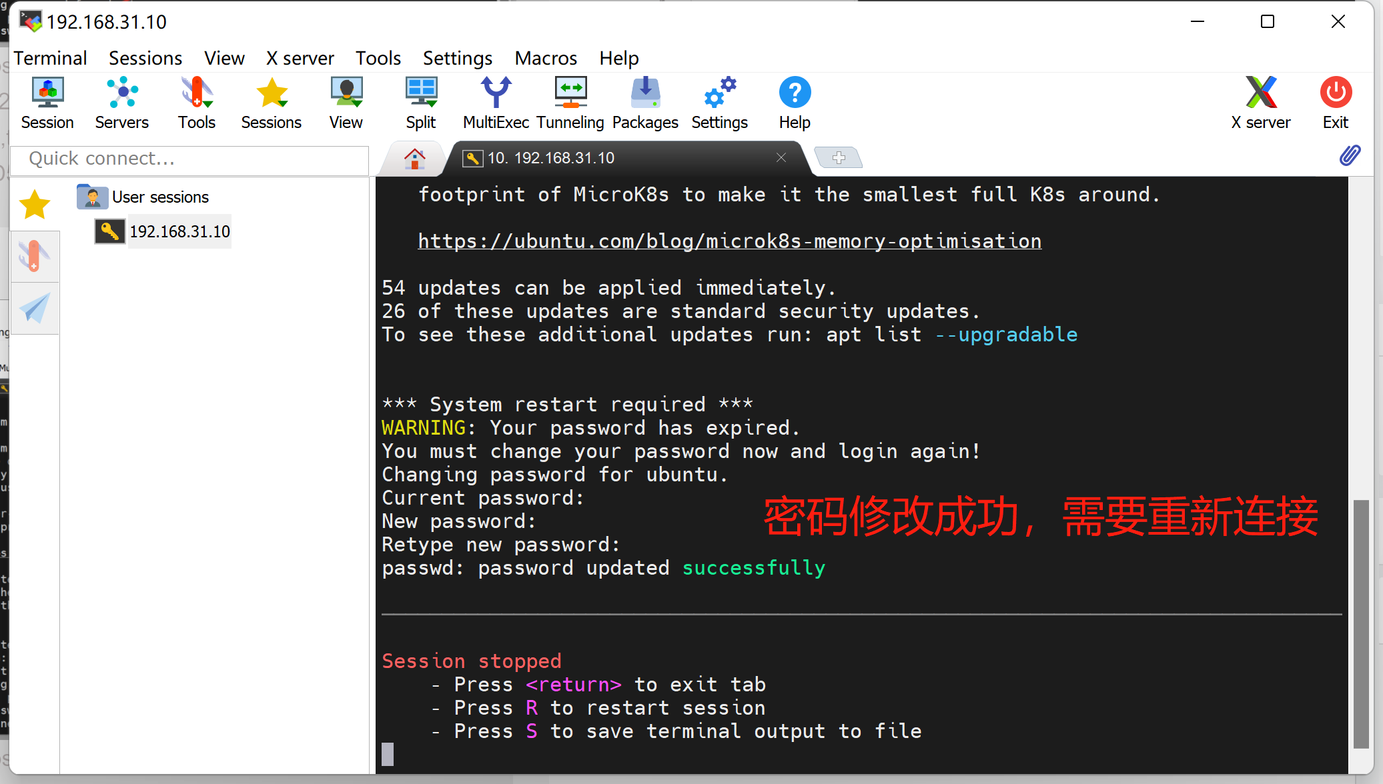The width and height of the screenshot is (1383, 784).
Task: Click the Quick connect input field
Action: coord(190,159)
